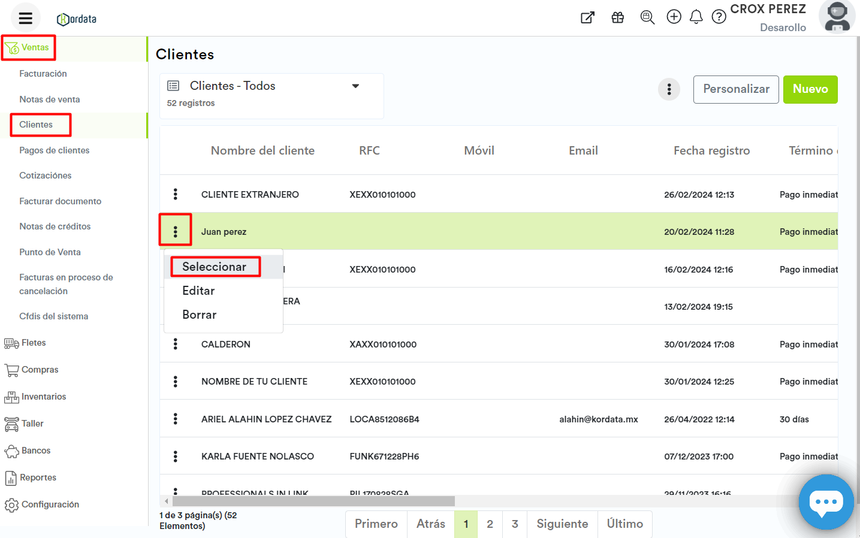Choose Borrar from the context menu
The image size is (860, 538).
coord(199,315)
